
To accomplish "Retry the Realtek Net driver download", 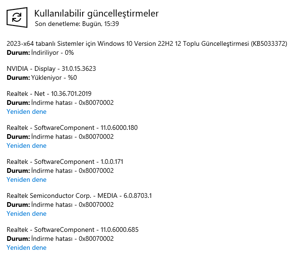I will (26, 112).
